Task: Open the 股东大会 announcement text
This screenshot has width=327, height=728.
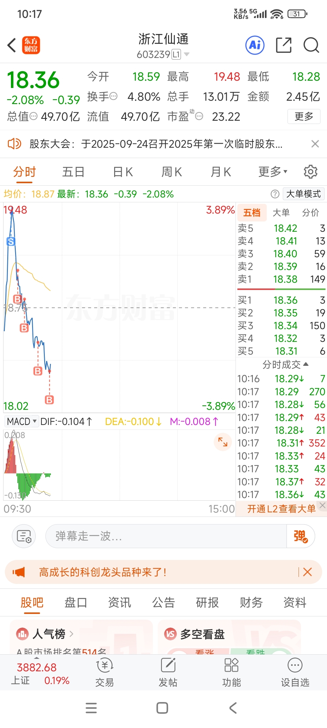Action: pos(156,144)
